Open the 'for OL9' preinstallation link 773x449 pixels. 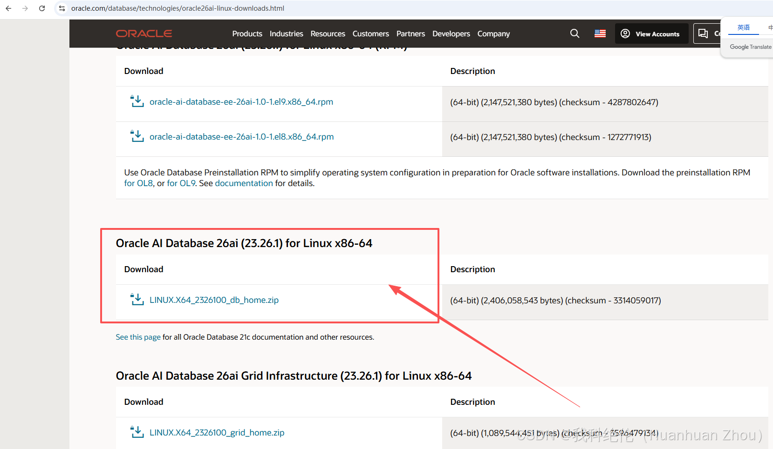tap(181, 183)
